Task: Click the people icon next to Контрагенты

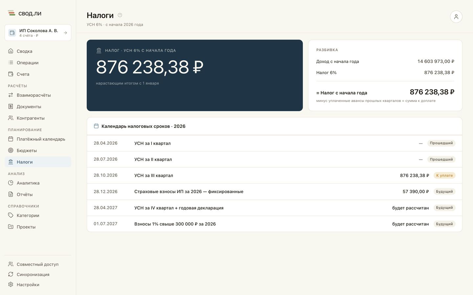Action: pyautogui.click(x=11, y=118)
